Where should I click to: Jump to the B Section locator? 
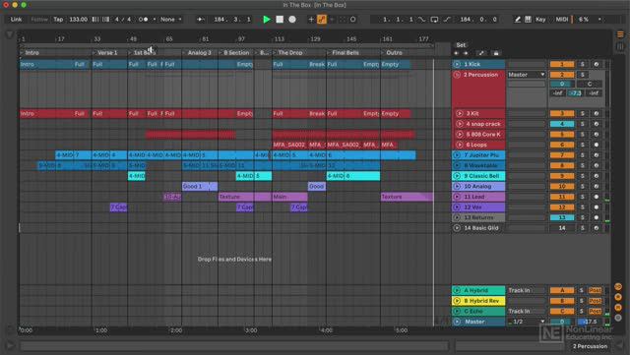236,52
